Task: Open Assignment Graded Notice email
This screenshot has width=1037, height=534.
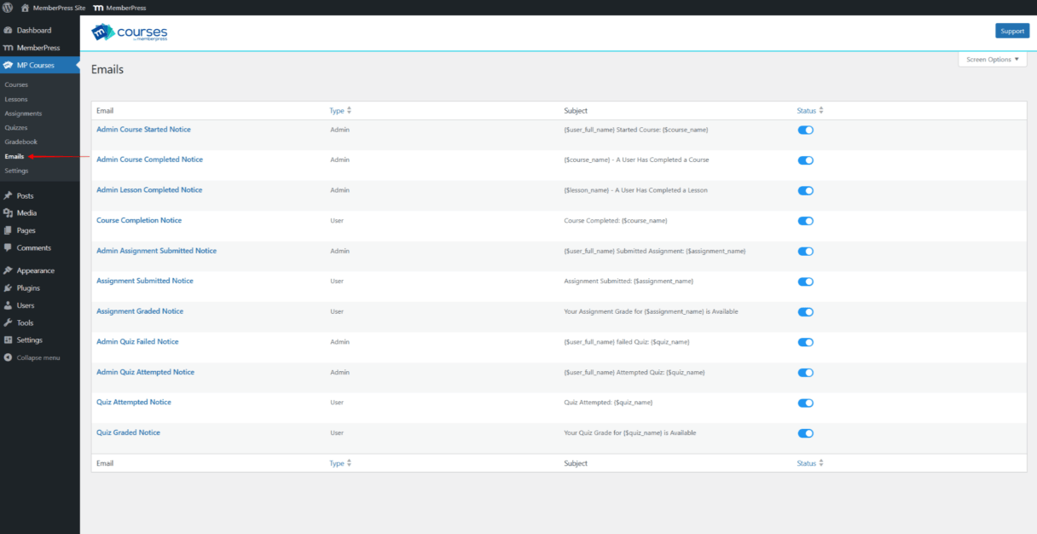Action: (140, 311)
